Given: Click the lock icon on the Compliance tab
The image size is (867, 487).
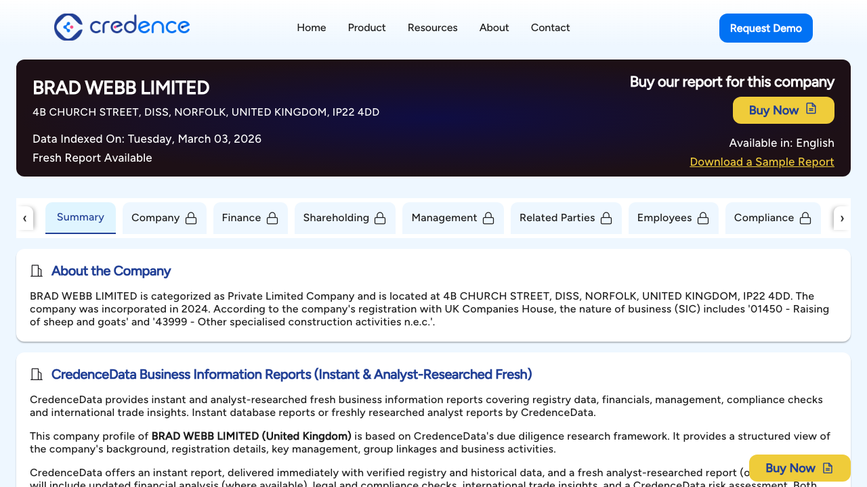Looking at the screenshot, I should 805,218.
